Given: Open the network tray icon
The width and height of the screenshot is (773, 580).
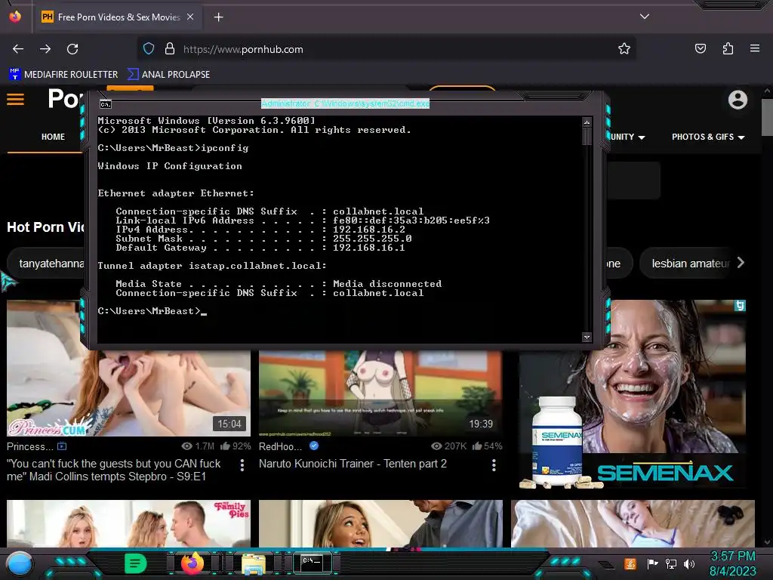Looking at the screenshot, I should point(671,563).
